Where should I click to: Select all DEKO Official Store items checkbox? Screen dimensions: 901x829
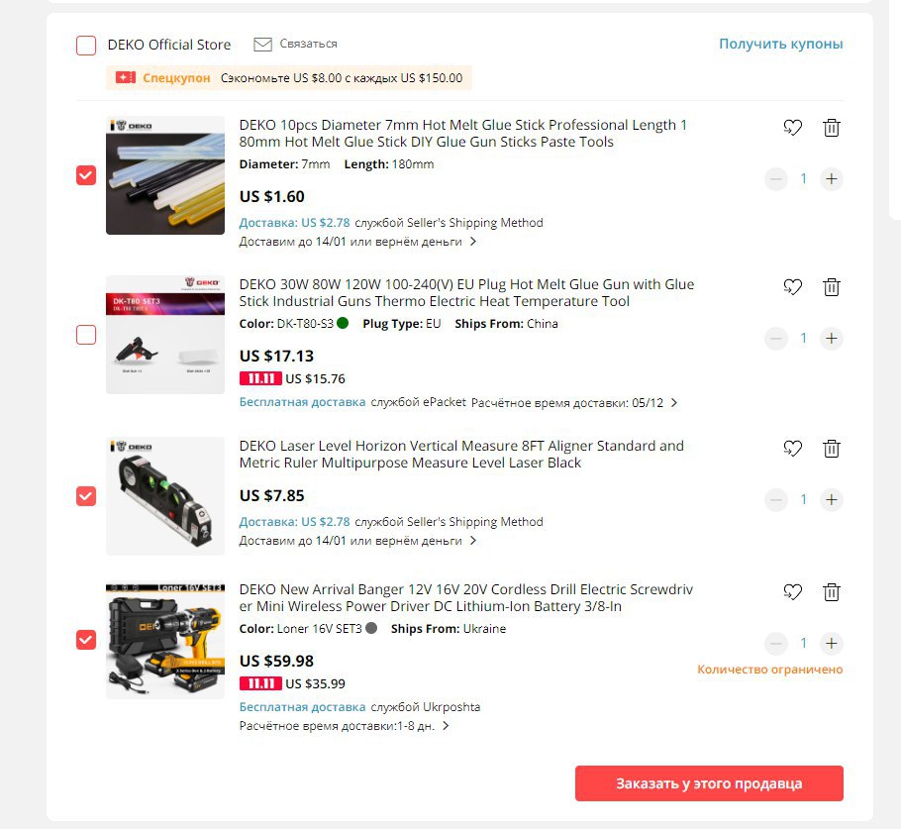click(x=86, y=45)
